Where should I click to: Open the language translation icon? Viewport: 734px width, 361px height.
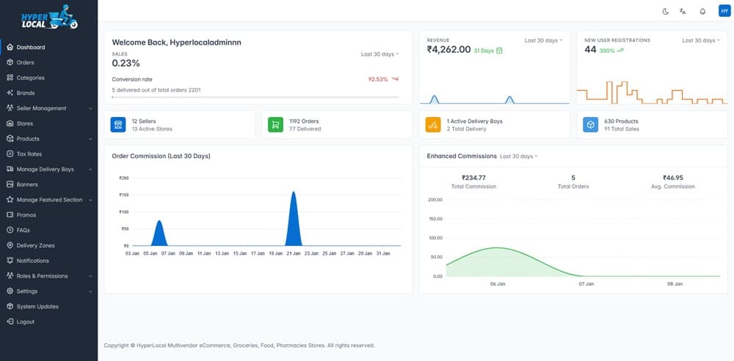[x=683, y=11]
